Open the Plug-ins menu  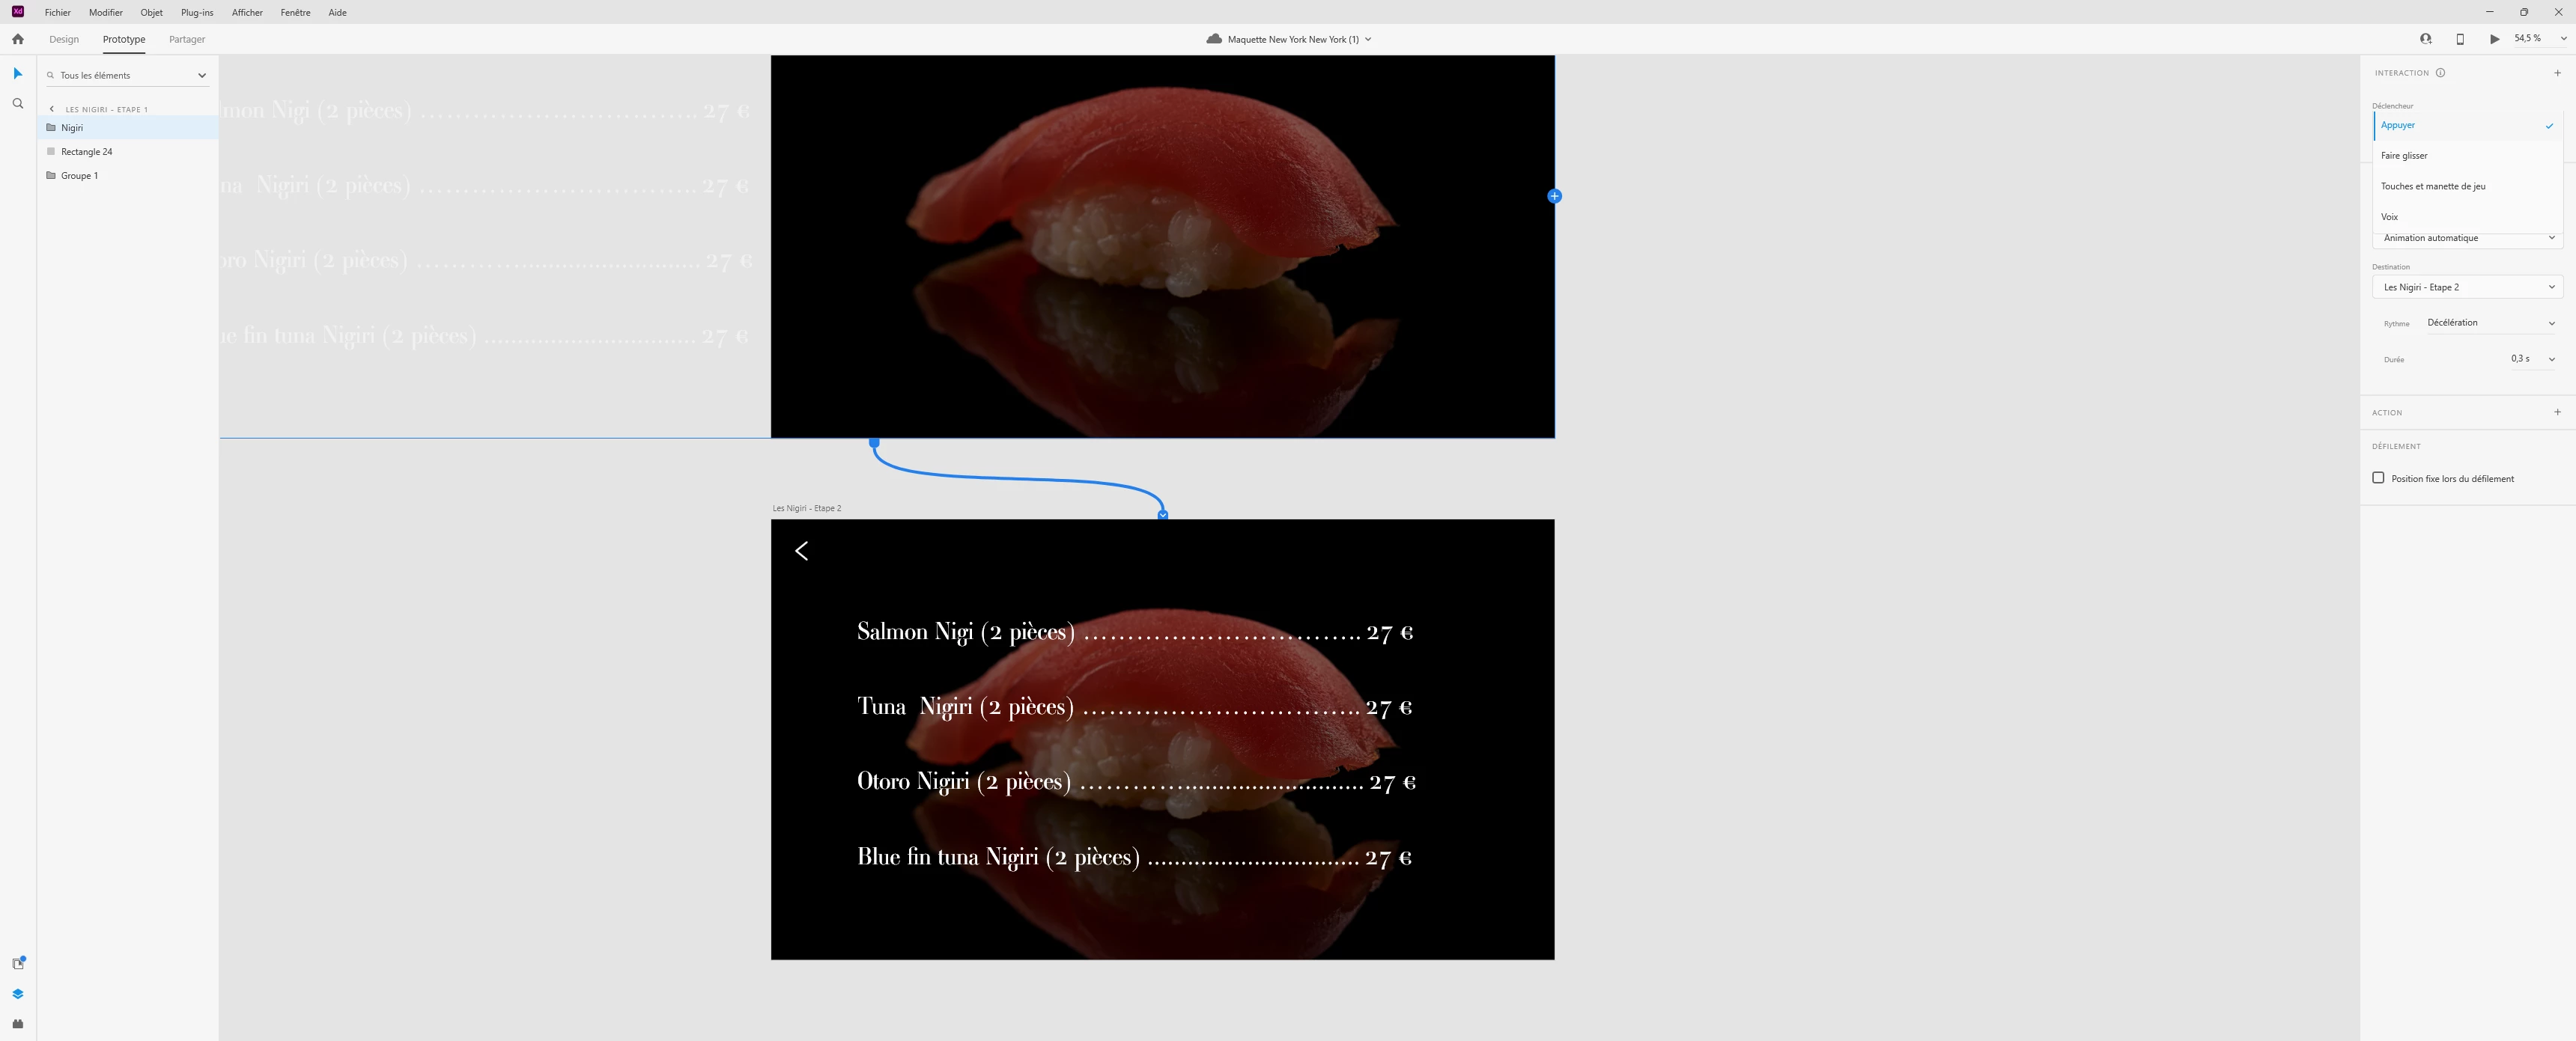pos(196,12)
